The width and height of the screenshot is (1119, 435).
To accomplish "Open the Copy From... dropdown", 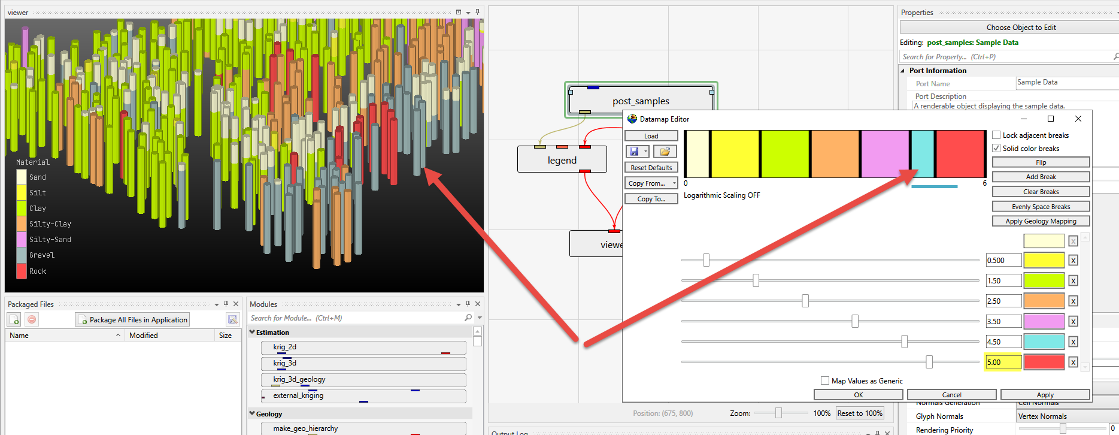I will (x=651, y=183).
